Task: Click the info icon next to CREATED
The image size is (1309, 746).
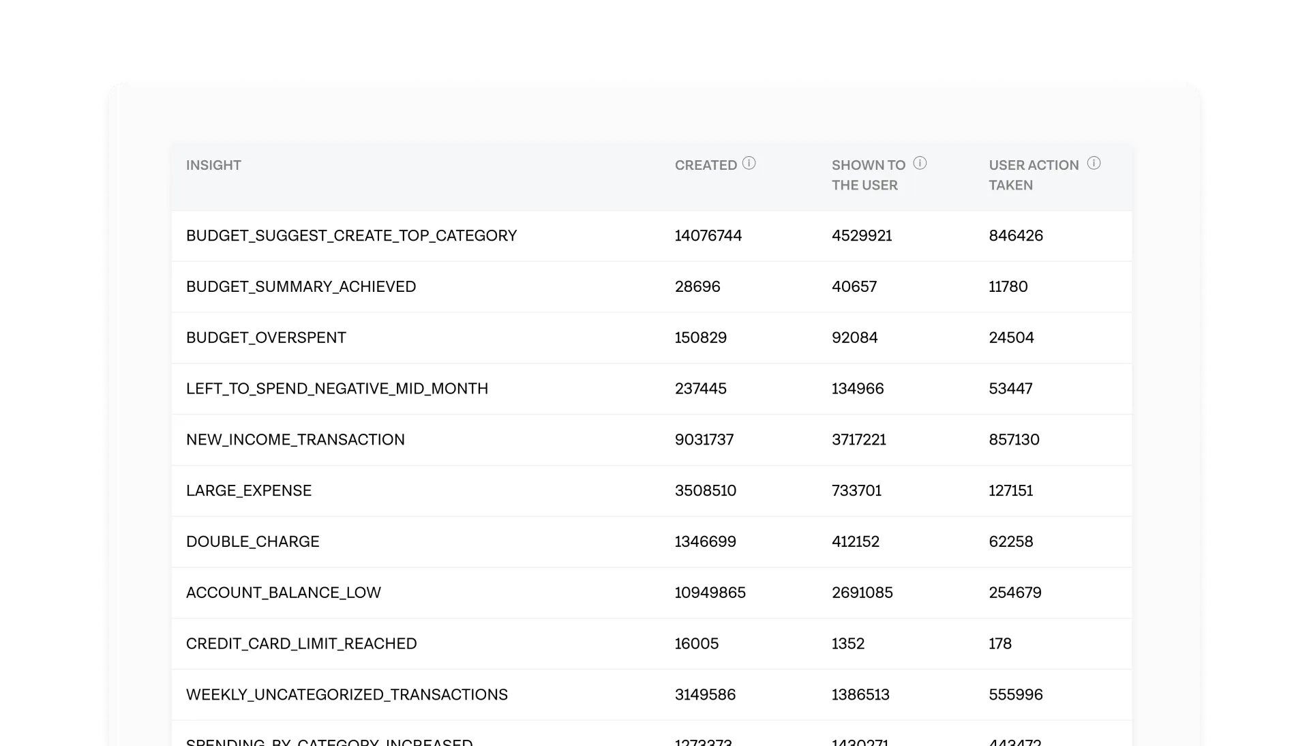Action: (749, 164)
